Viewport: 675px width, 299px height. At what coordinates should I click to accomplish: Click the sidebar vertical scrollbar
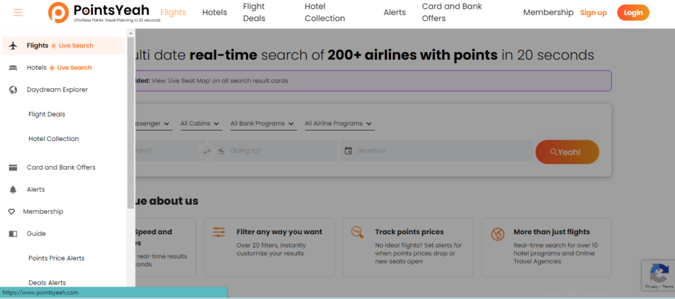pyautogui.click(x=131, y=122)
